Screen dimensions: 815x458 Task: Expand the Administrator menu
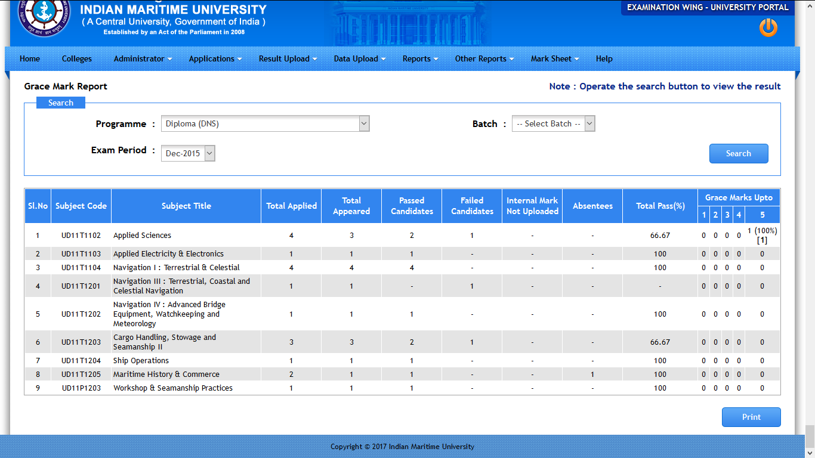[x=143, y=58]
